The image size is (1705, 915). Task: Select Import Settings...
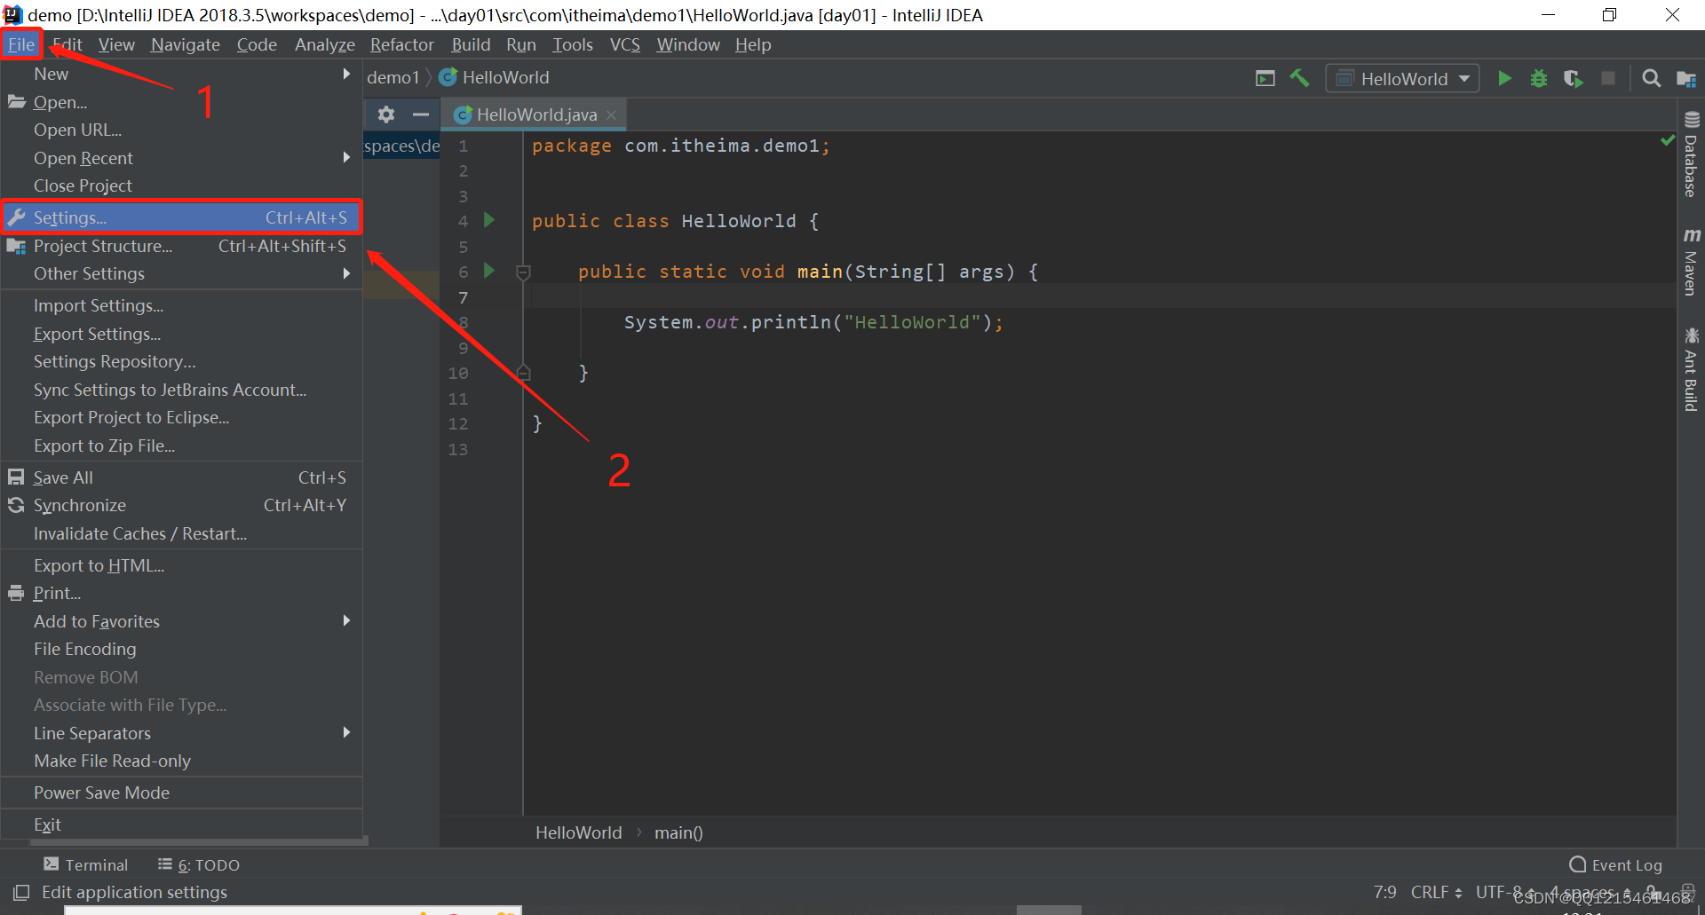[181, 305]
